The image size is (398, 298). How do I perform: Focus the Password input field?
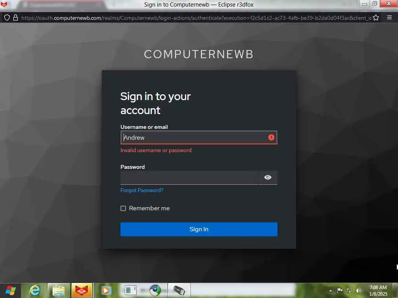pyautogui.click(x=189, y=177)
